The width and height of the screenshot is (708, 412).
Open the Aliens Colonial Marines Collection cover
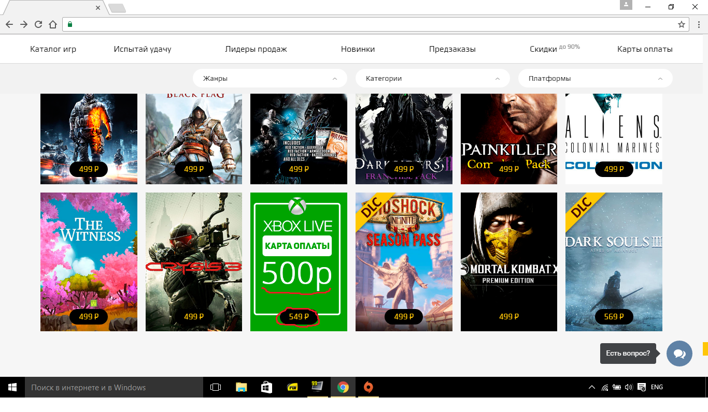pos(614,139)
